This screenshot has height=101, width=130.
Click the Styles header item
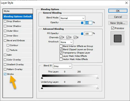18,11
